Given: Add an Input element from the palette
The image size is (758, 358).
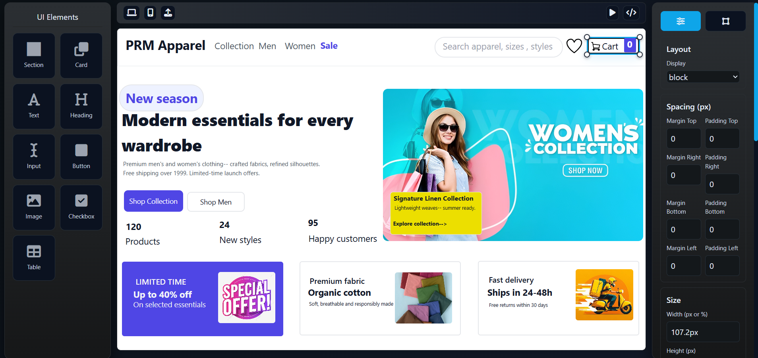Looking at the screenshot, I should click(x=34, y=157).
